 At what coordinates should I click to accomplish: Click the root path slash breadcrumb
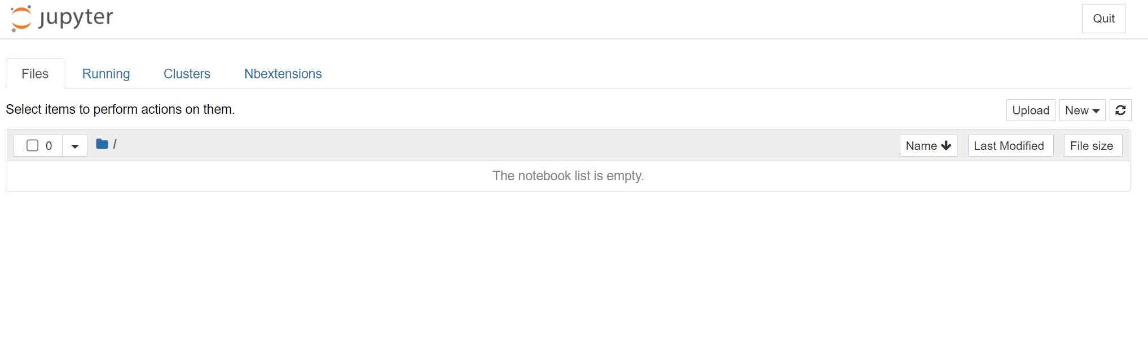(x=115, y=144)
